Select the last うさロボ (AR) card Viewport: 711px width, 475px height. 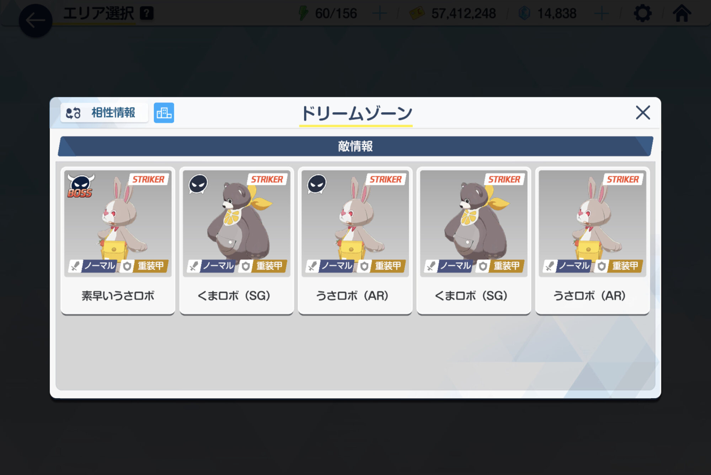click(593, 241)
